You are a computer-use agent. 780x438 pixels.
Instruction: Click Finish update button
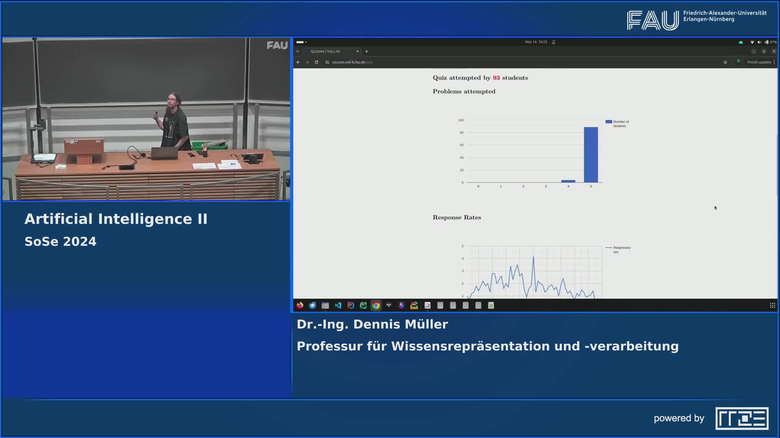click(x=758, y=62)
